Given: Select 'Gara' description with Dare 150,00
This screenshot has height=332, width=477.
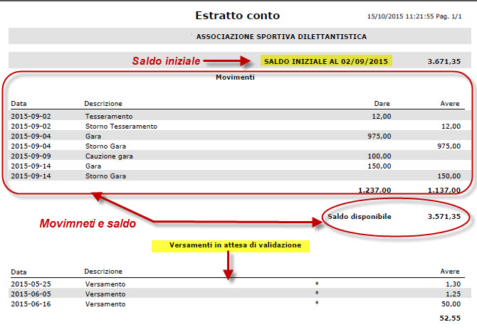Looking at the screenshot, I should (x=93, y=166).
